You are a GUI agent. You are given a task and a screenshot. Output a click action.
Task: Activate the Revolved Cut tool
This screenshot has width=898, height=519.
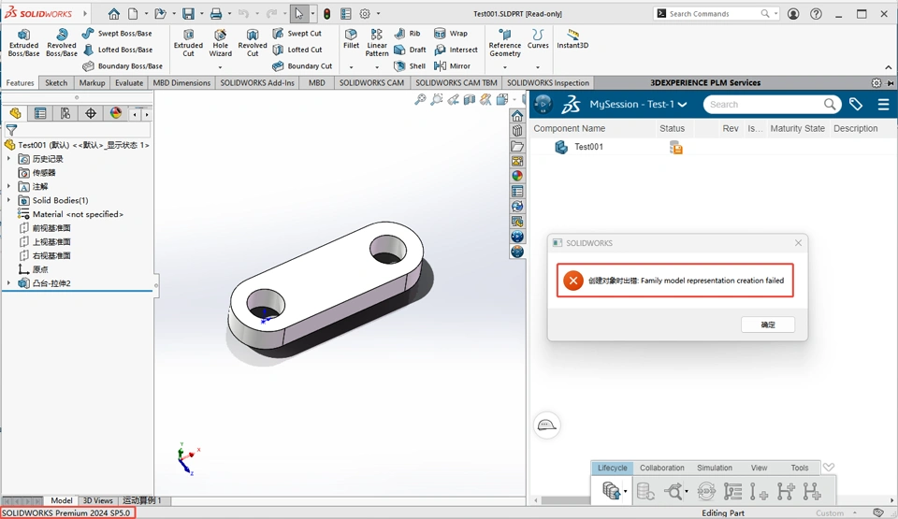pyautogui.click(x=253, y=43)
